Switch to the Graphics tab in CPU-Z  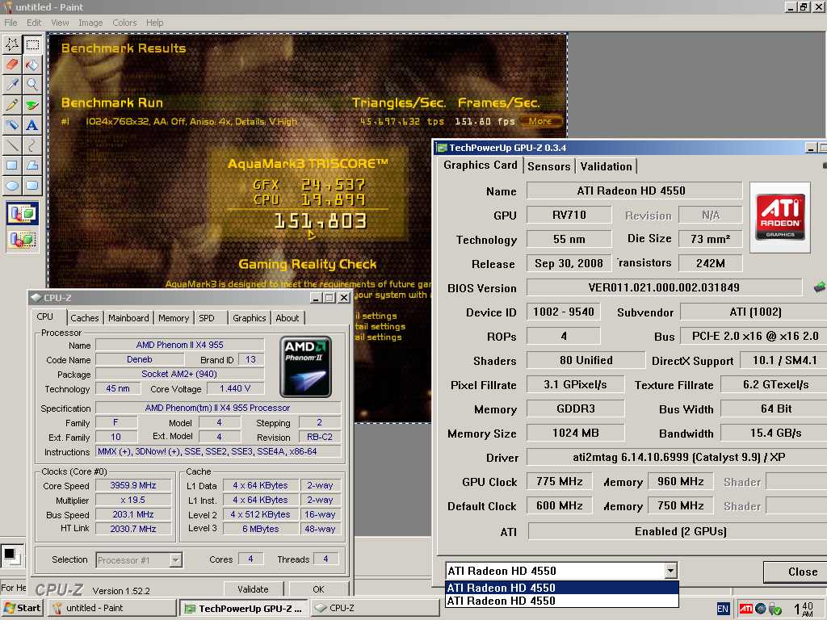click(x=249, y=318)
